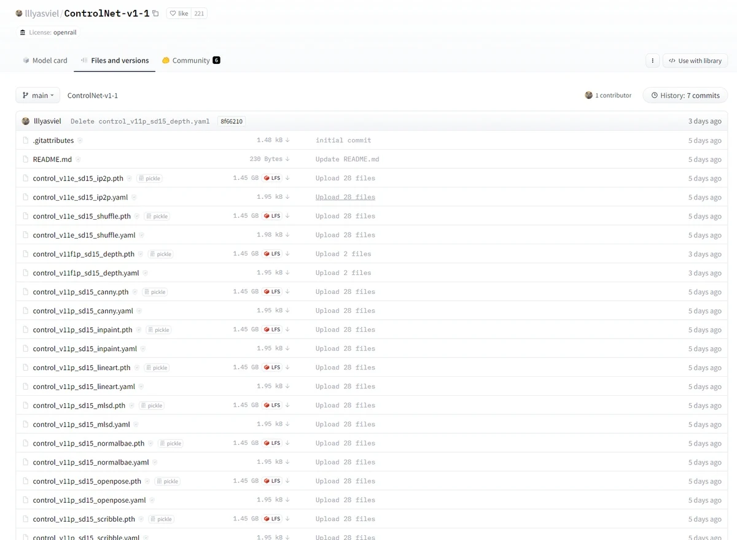Screen dimensions: 737x540
Task: Open commit hash 8f66210
Action: (x=232, y=121)
